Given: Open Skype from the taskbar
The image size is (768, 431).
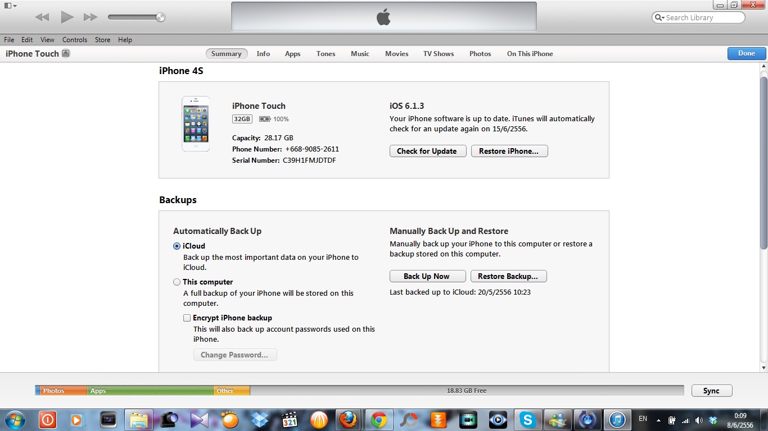Looking at the screenshot, I should pos(527,420).
